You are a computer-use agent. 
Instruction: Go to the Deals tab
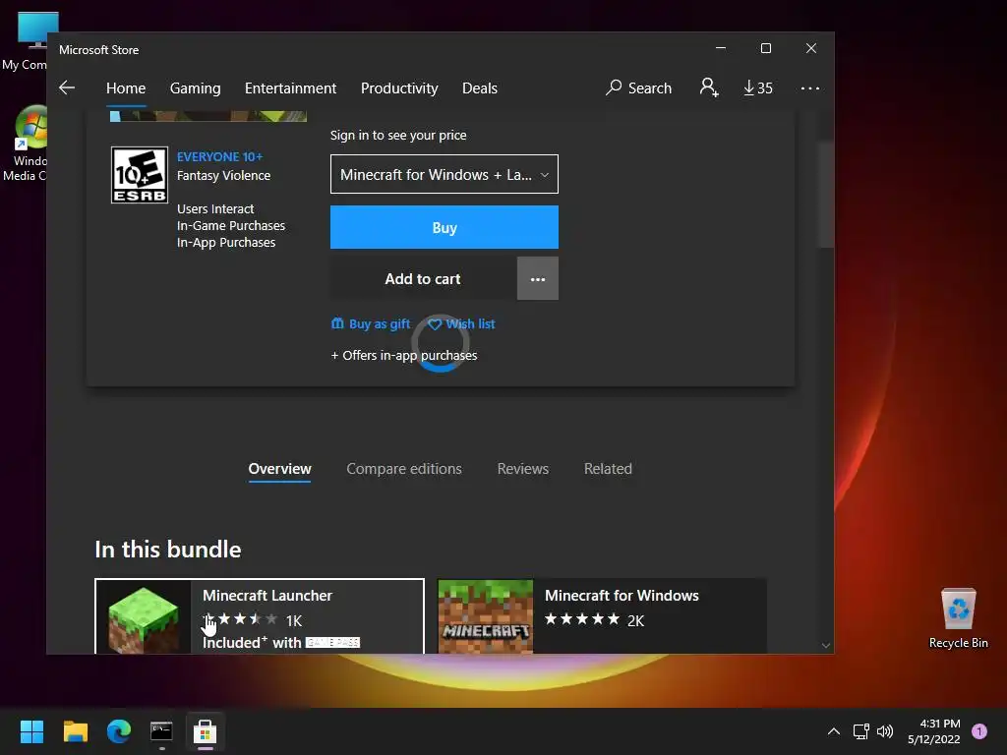[480, 87]
